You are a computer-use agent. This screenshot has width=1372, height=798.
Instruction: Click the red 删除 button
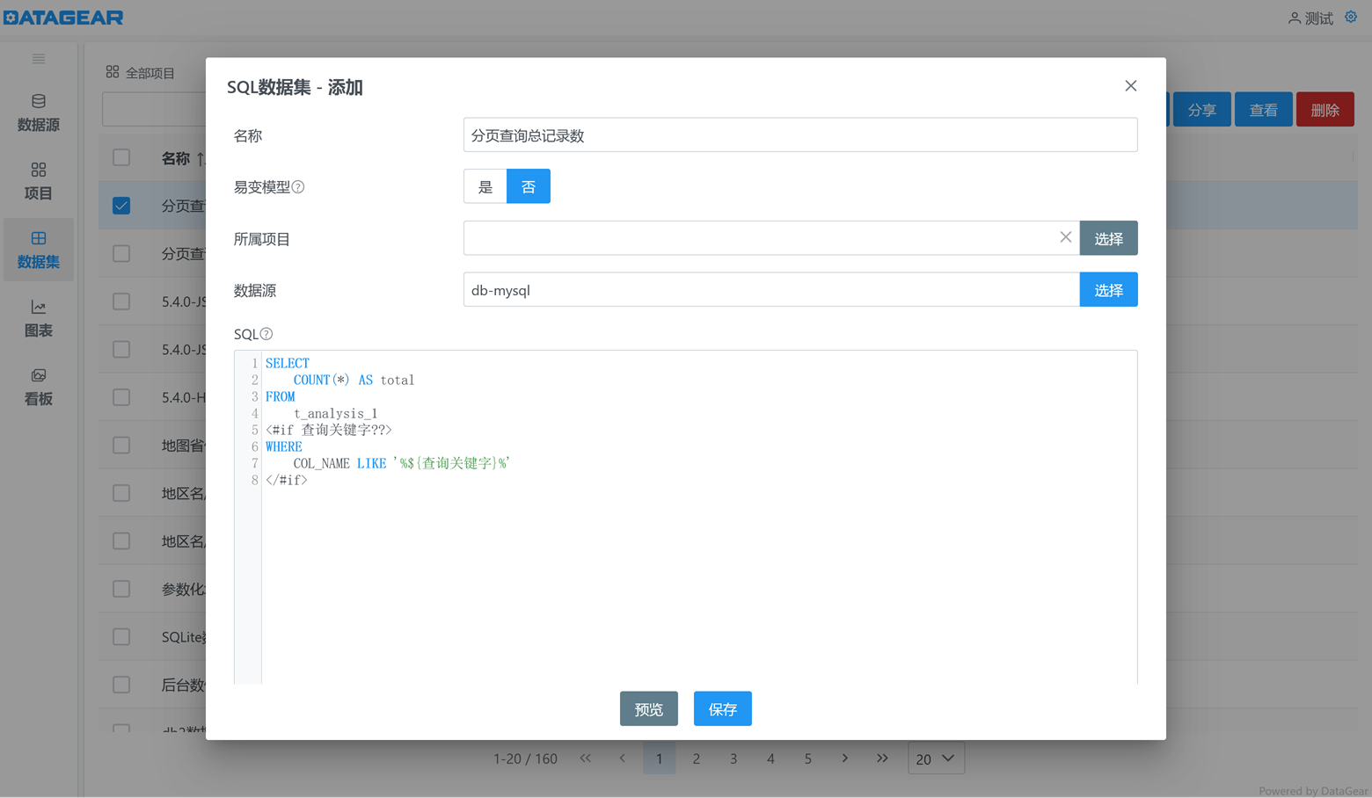pyautogui.click(x=1325, y=110)
